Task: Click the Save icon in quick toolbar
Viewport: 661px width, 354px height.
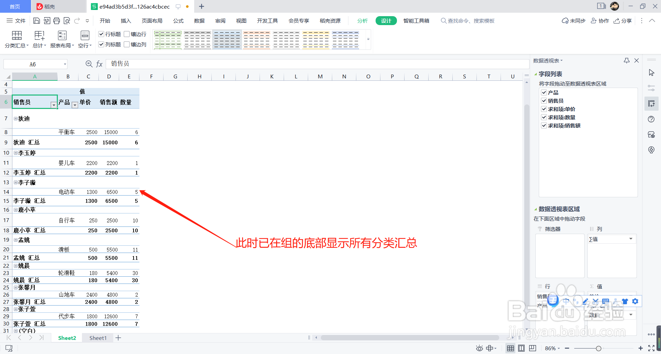Action: [x=36, y=21]
